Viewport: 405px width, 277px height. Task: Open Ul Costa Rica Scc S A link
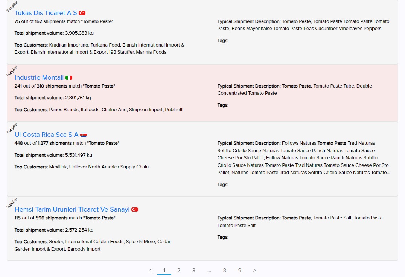click(x=46, y=135)
